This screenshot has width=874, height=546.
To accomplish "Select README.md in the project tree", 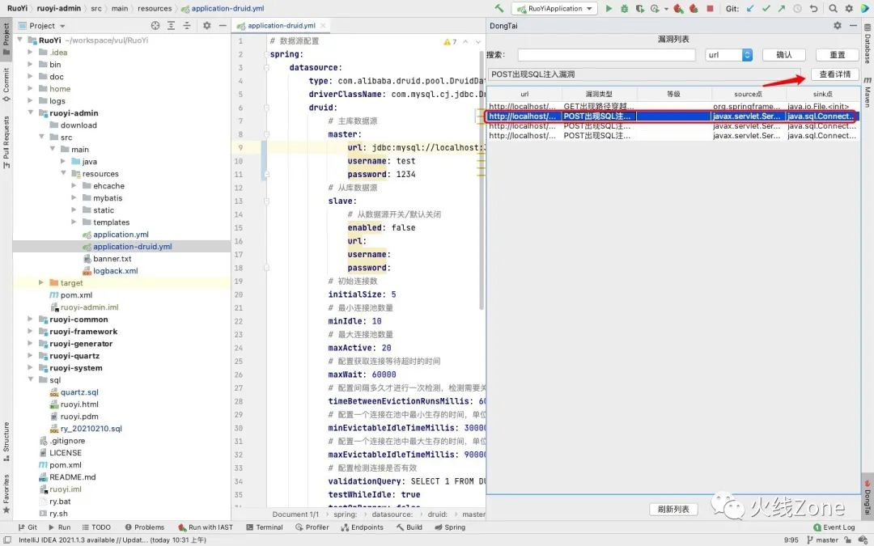I will click(73, 477).
